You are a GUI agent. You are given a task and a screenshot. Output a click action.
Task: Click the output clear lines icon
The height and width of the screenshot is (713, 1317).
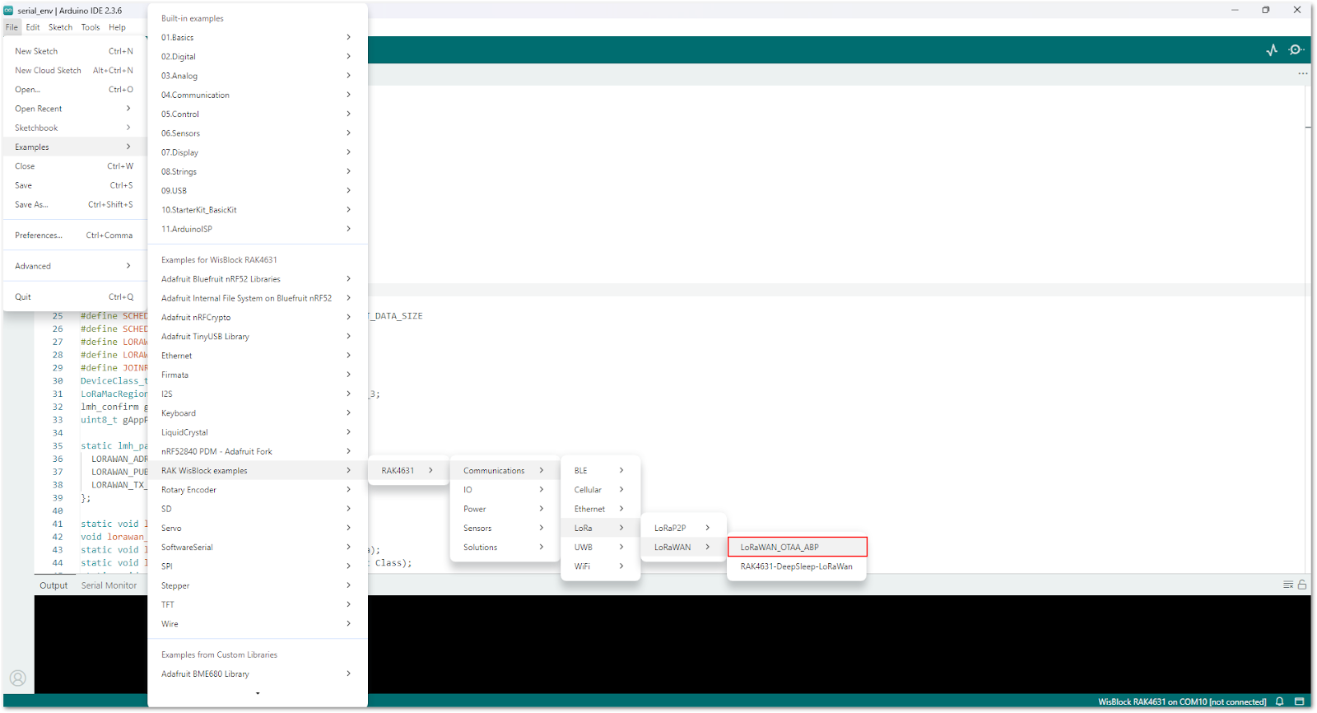tap(1288, 585)
